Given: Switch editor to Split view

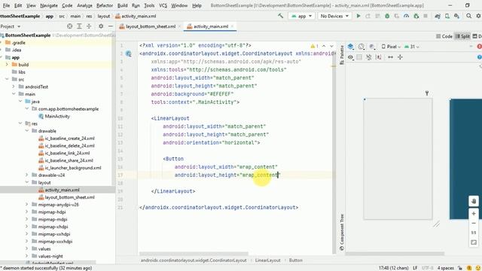Looking at the screenshot, I should coord(462,36).
